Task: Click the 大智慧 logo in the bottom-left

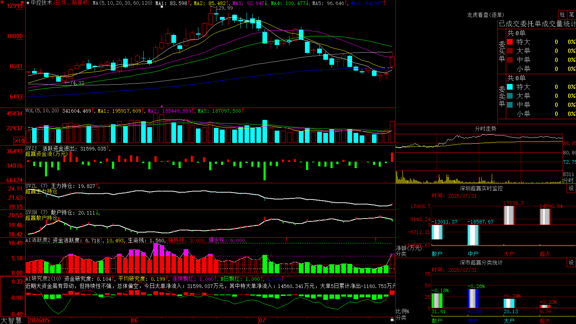Action: 11,320
